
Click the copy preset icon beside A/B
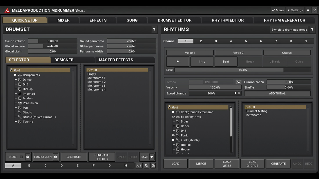point(146,166)
